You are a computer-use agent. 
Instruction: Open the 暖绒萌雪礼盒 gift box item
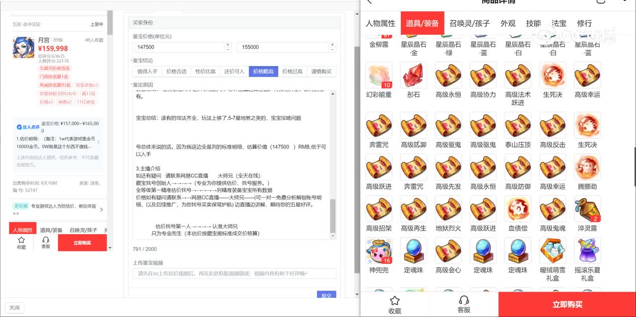[553, 250]
